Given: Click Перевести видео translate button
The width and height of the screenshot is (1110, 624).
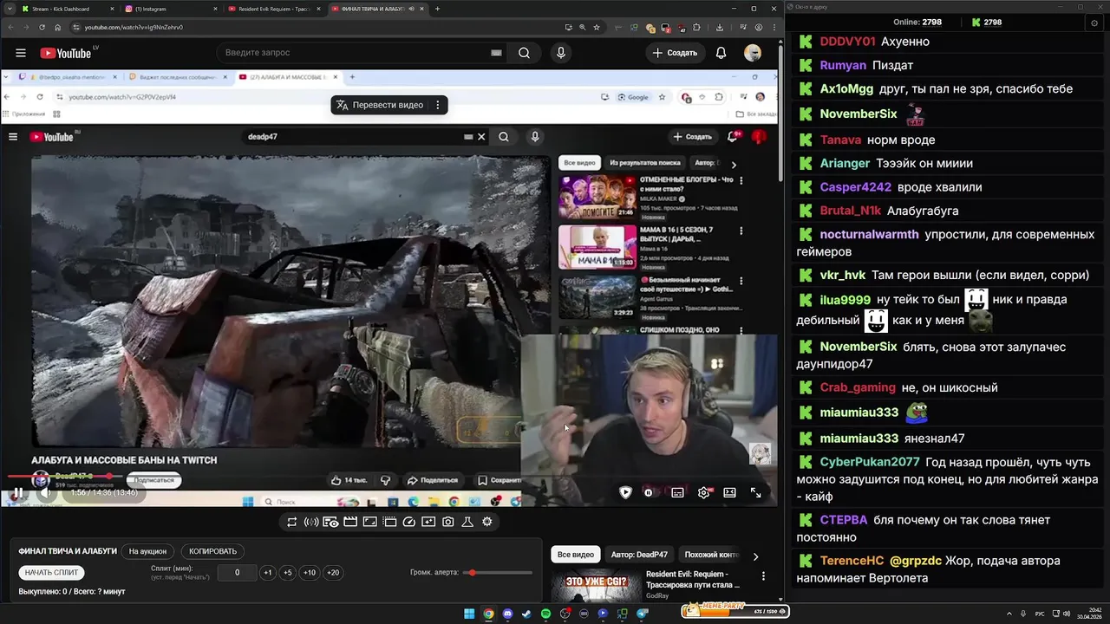Looking at the screenshot, I should point(379,105).
